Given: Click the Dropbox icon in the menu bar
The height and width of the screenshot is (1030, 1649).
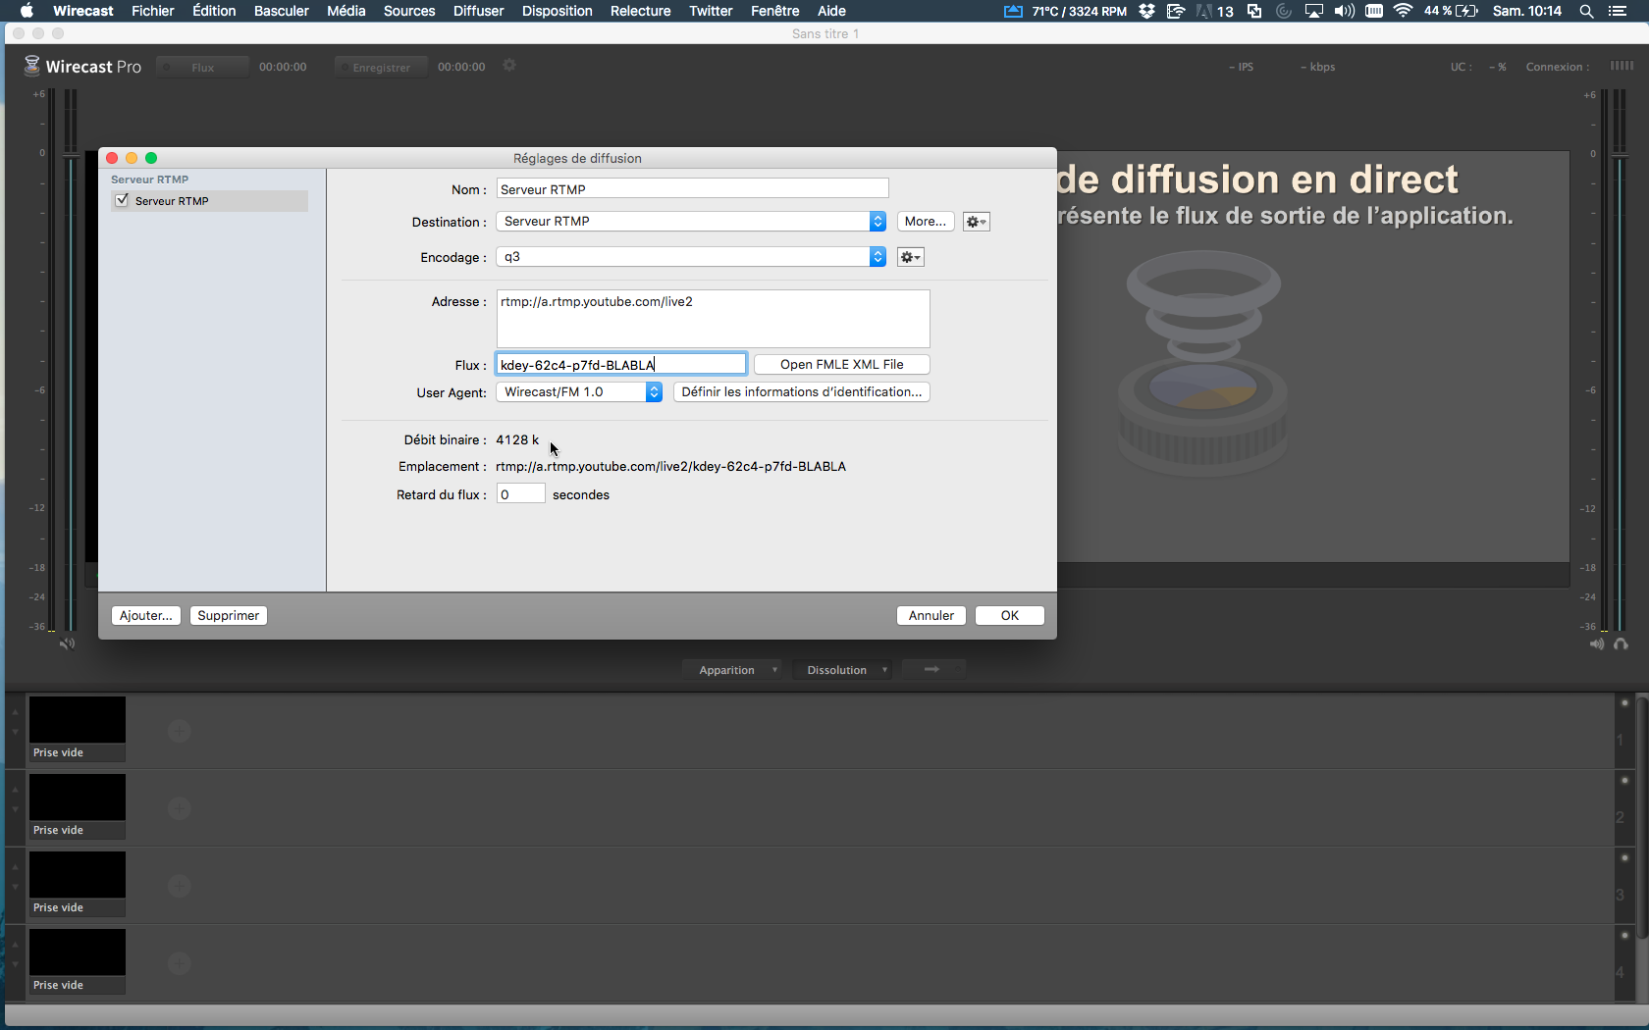Looking at the screenshot, I should tap(1146, 11).
